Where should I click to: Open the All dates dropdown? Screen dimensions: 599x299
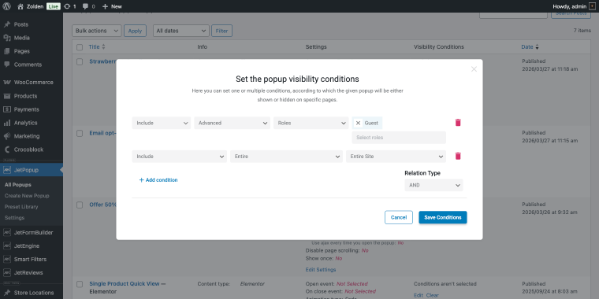(181, 31)
